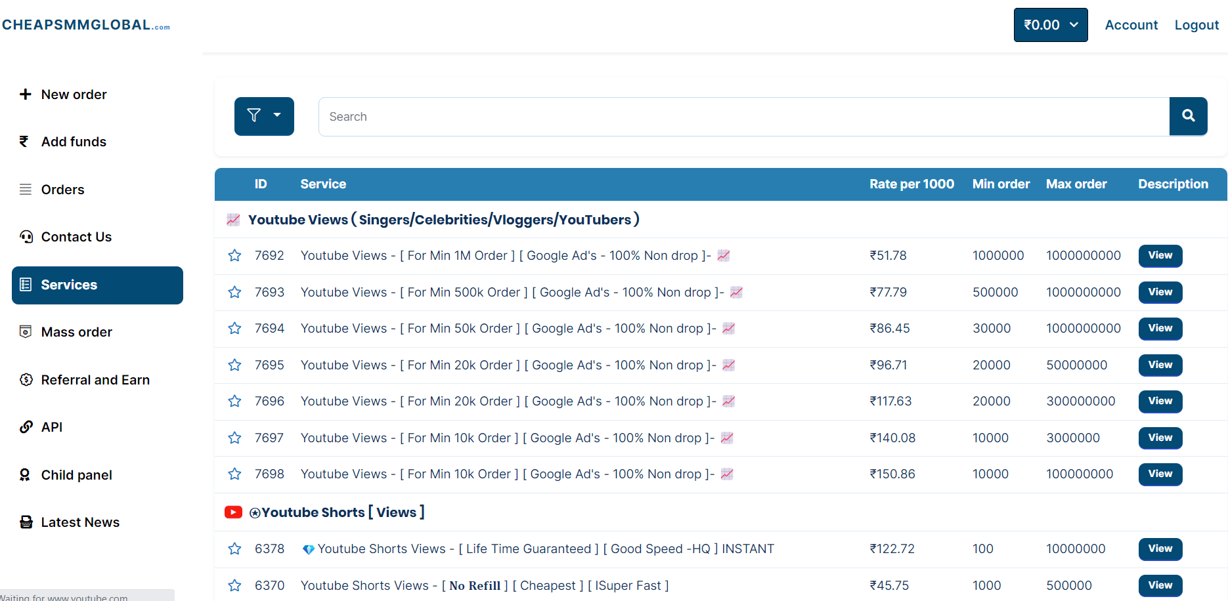The width and height of the screenshot is (1228, 601).
Task: Open the filter funnel dropdown
Action: click(264, 116)
